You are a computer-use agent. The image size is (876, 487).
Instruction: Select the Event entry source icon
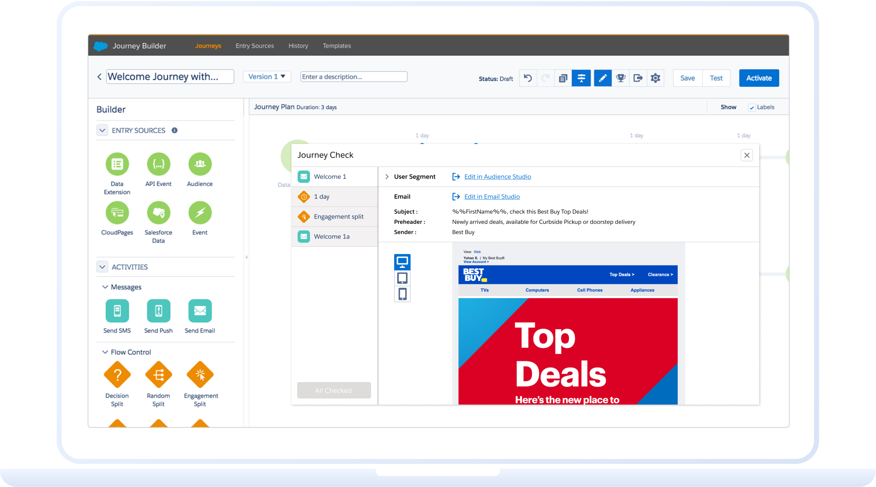pos(200,213)
